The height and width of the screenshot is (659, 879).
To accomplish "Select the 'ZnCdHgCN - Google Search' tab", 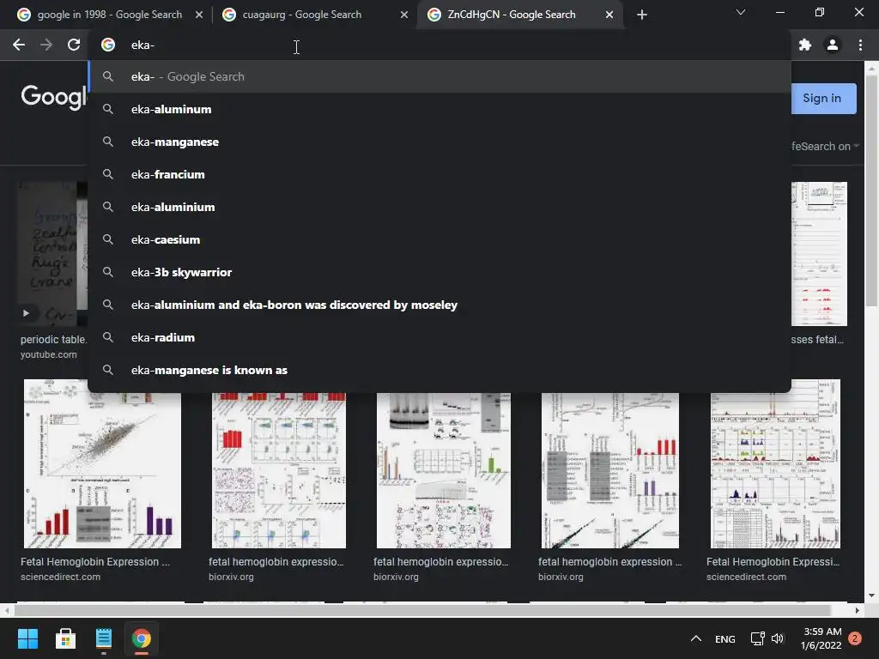I will (x=519, y=15).
